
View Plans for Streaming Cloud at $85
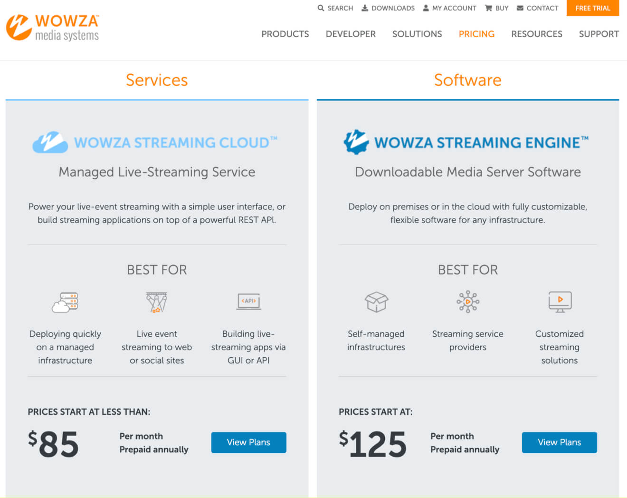click(x=248, y=442)
